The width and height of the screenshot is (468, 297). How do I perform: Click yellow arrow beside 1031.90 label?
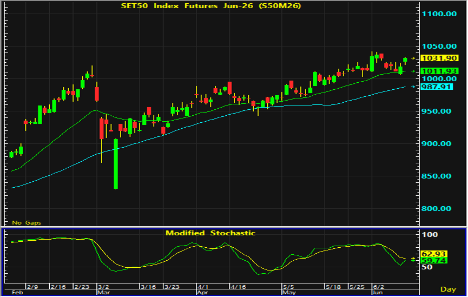point(413,58)
